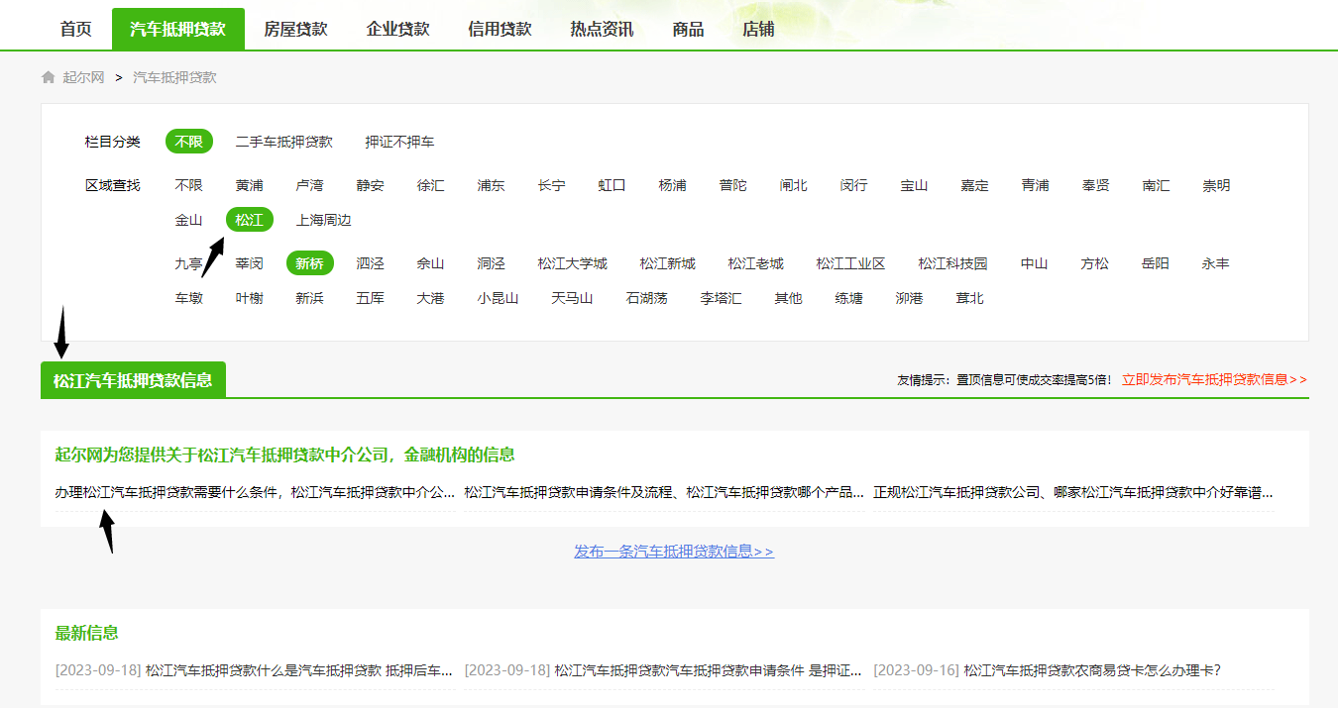Filter by 普陀 district

pyautogui.click(x=733, y=185)
